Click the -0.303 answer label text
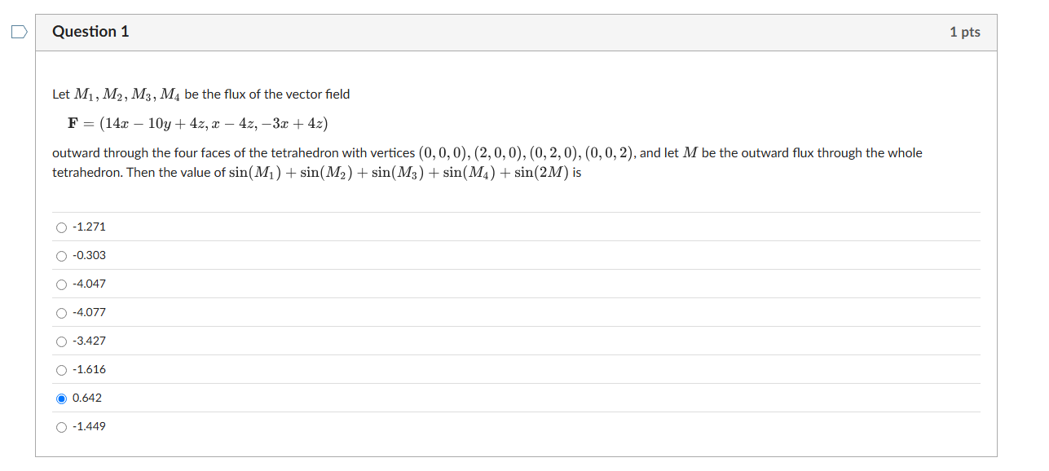 (90, 256)
